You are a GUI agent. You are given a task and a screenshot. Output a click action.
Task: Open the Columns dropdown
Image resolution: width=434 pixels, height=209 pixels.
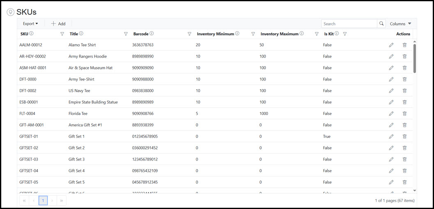click(400, 24)
